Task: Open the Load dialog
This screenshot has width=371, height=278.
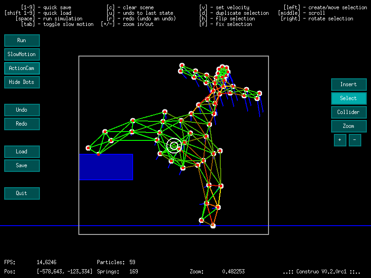Action: (22, 152)
